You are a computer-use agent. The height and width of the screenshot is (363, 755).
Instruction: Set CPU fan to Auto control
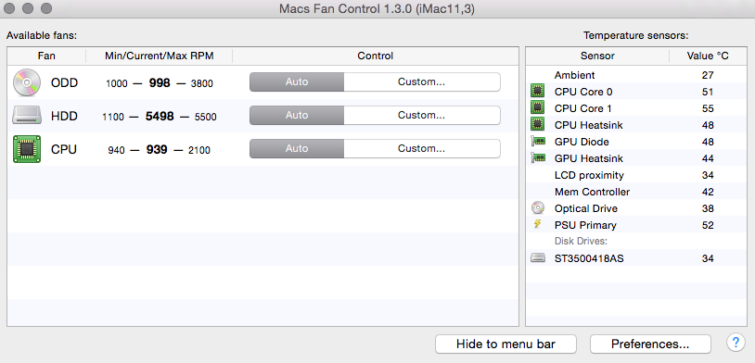(x=297, y=148)
